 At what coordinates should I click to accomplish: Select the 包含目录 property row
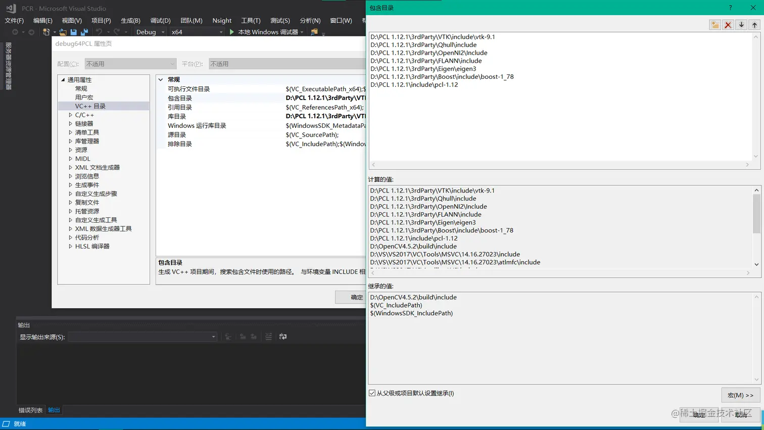click(261, 98)
